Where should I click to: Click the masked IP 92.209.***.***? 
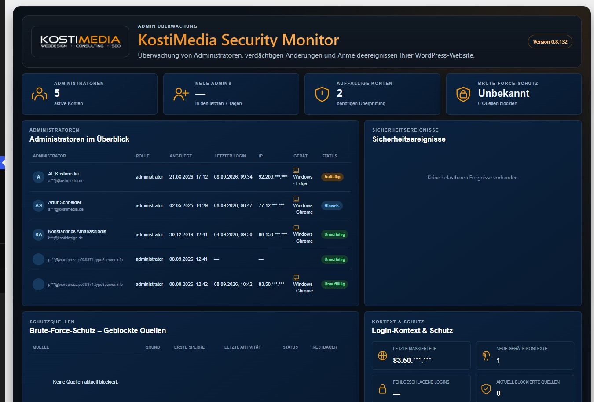tap(273, 177)
